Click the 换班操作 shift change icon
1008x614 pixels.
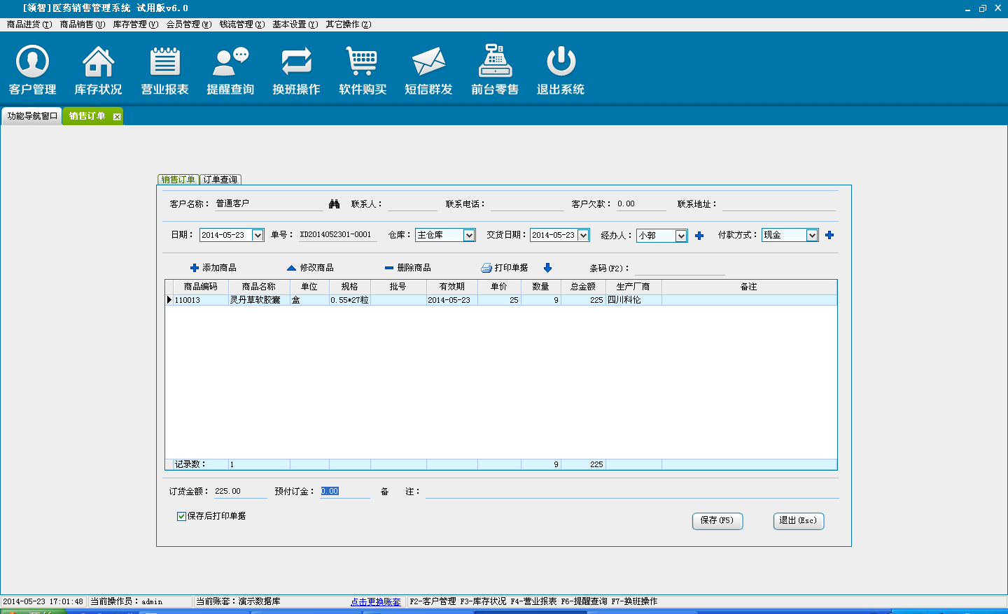click(x=296, y=63)
